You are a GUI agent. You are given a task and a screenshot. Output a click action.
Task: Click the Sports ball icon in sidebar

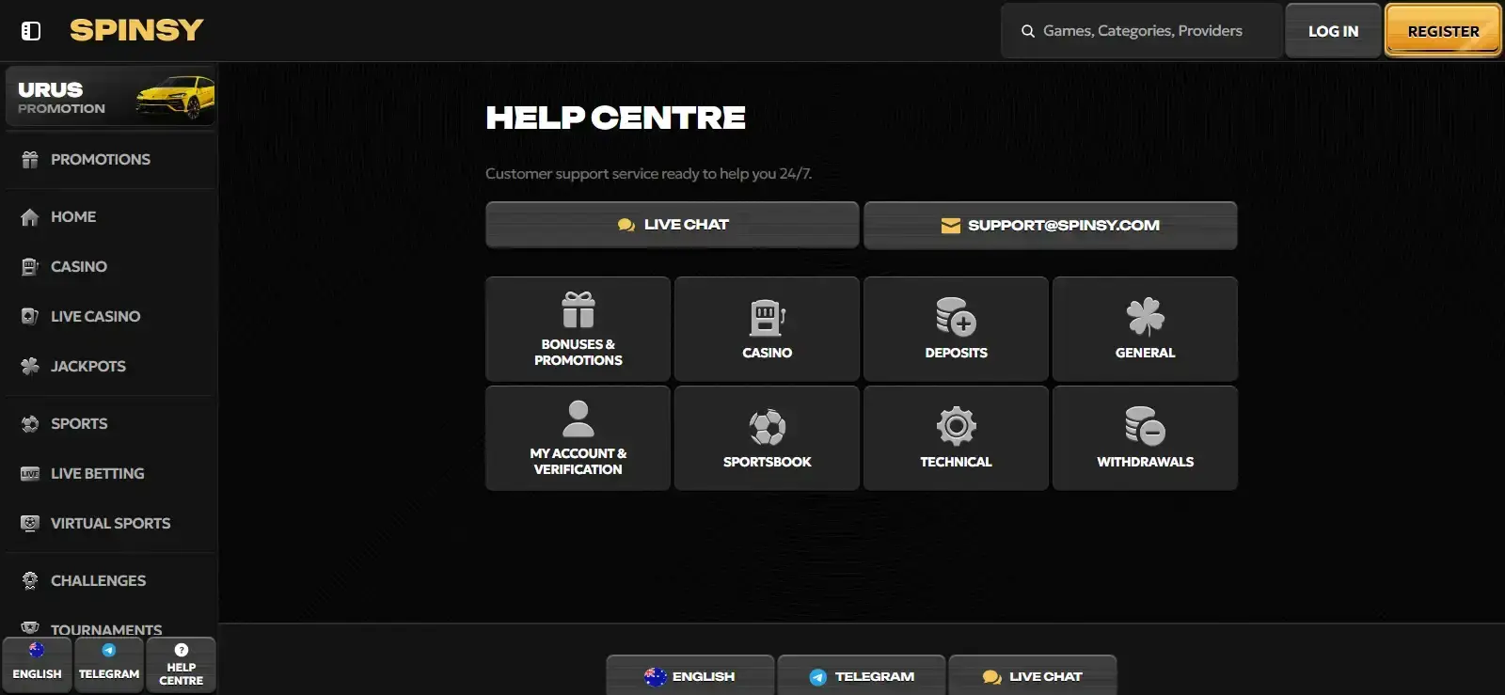(x=30, y=424)
